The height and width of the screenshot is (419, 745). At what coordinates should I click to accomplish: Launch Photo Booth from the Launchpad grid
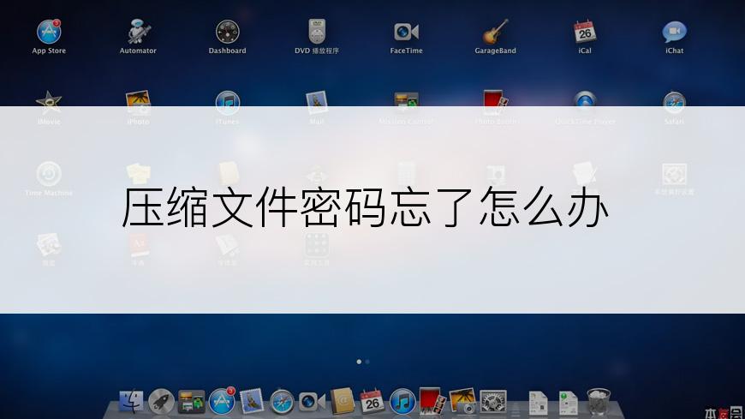pyautogui.click(x=496, y=102)
